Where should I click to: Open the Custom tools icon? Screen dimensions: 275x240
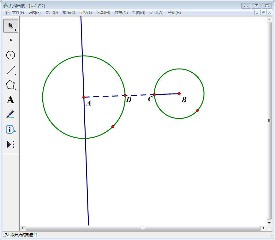click(11, 144)
